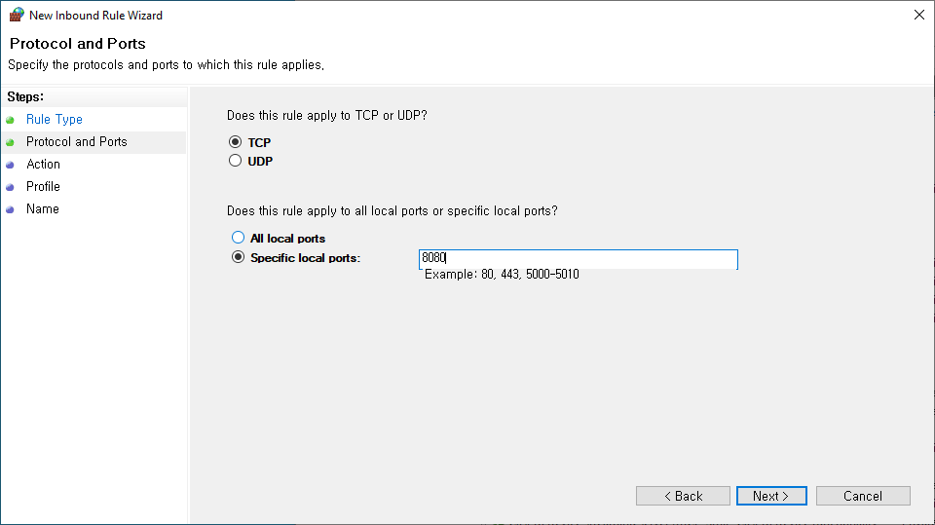Go to the Rule Type step link
Image resolution: width=935 pixels, height=525 pixels.
click(x=55, y=120)
